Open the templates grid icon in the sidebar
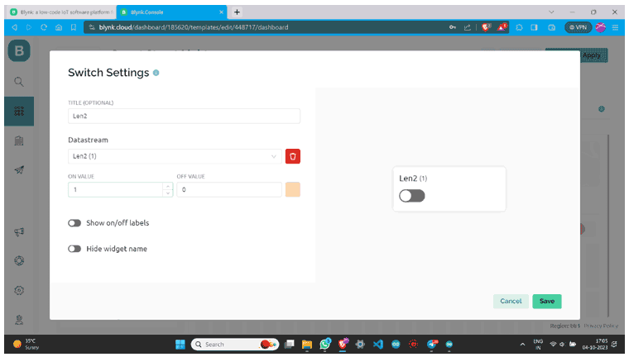629x357 pixels. coord(19,111)
